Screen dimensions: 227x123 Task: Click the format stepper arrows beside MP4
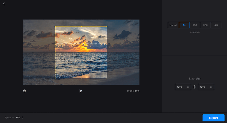click(22, 118)
